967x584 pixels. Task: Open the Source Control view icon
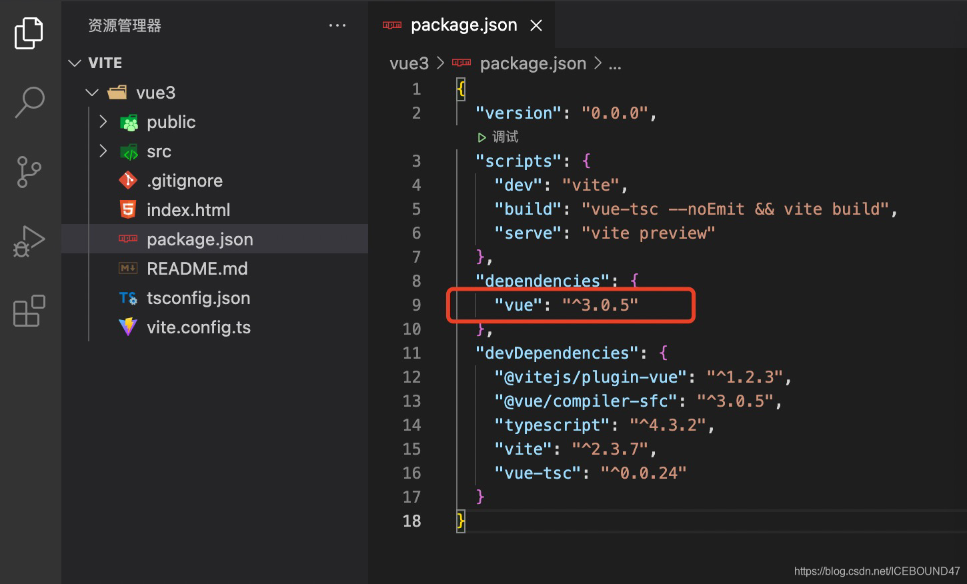pos(29,172)
